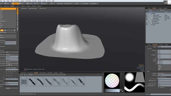
Task: Toggle visibility of Final Color Output
Action: pyautogui.click(x=147, y=17)
